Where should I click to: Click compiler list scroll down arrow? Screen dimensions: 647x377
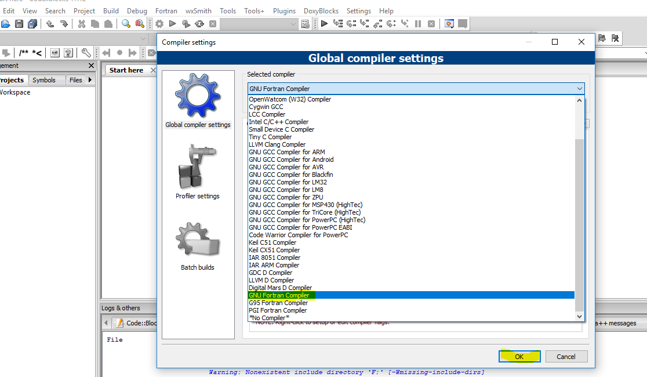click(579, 317)
